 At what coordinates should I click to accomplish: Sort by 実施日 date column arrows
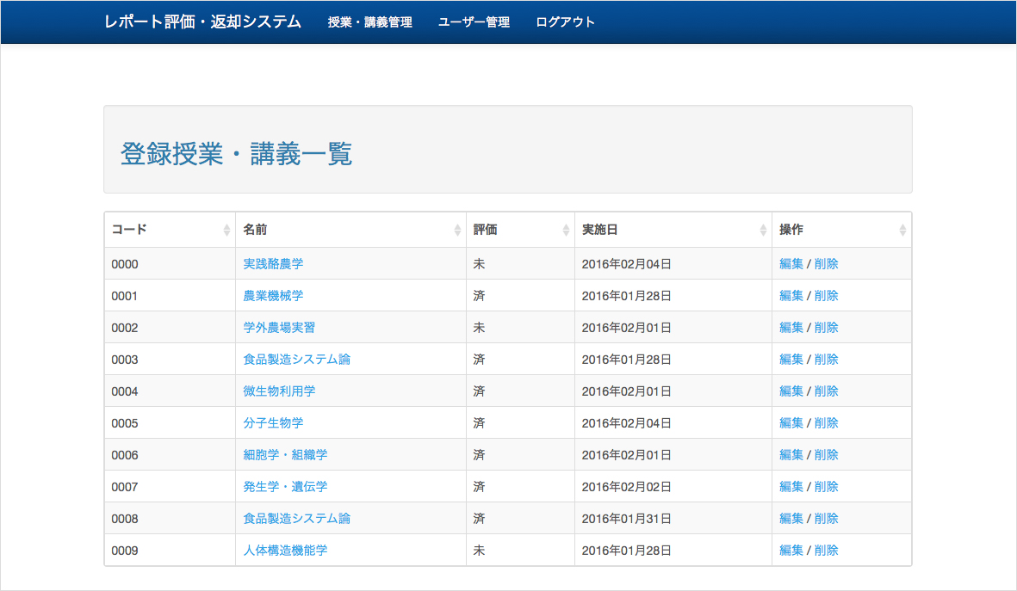pos(763,230)
